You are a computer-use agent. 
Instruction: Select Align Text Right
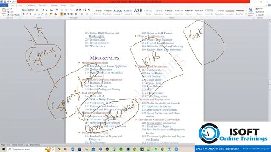[x=68, y=14]
